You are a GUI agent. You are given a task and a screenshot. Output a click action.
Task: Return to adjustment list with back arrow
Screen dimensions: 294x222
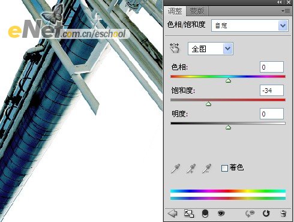[x=173, y=214]
